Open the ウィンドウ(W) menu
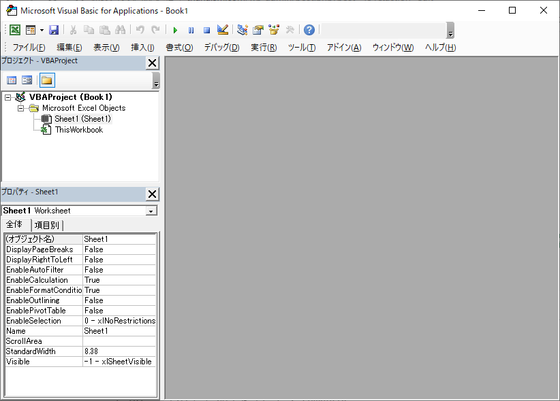 (393, 48)
